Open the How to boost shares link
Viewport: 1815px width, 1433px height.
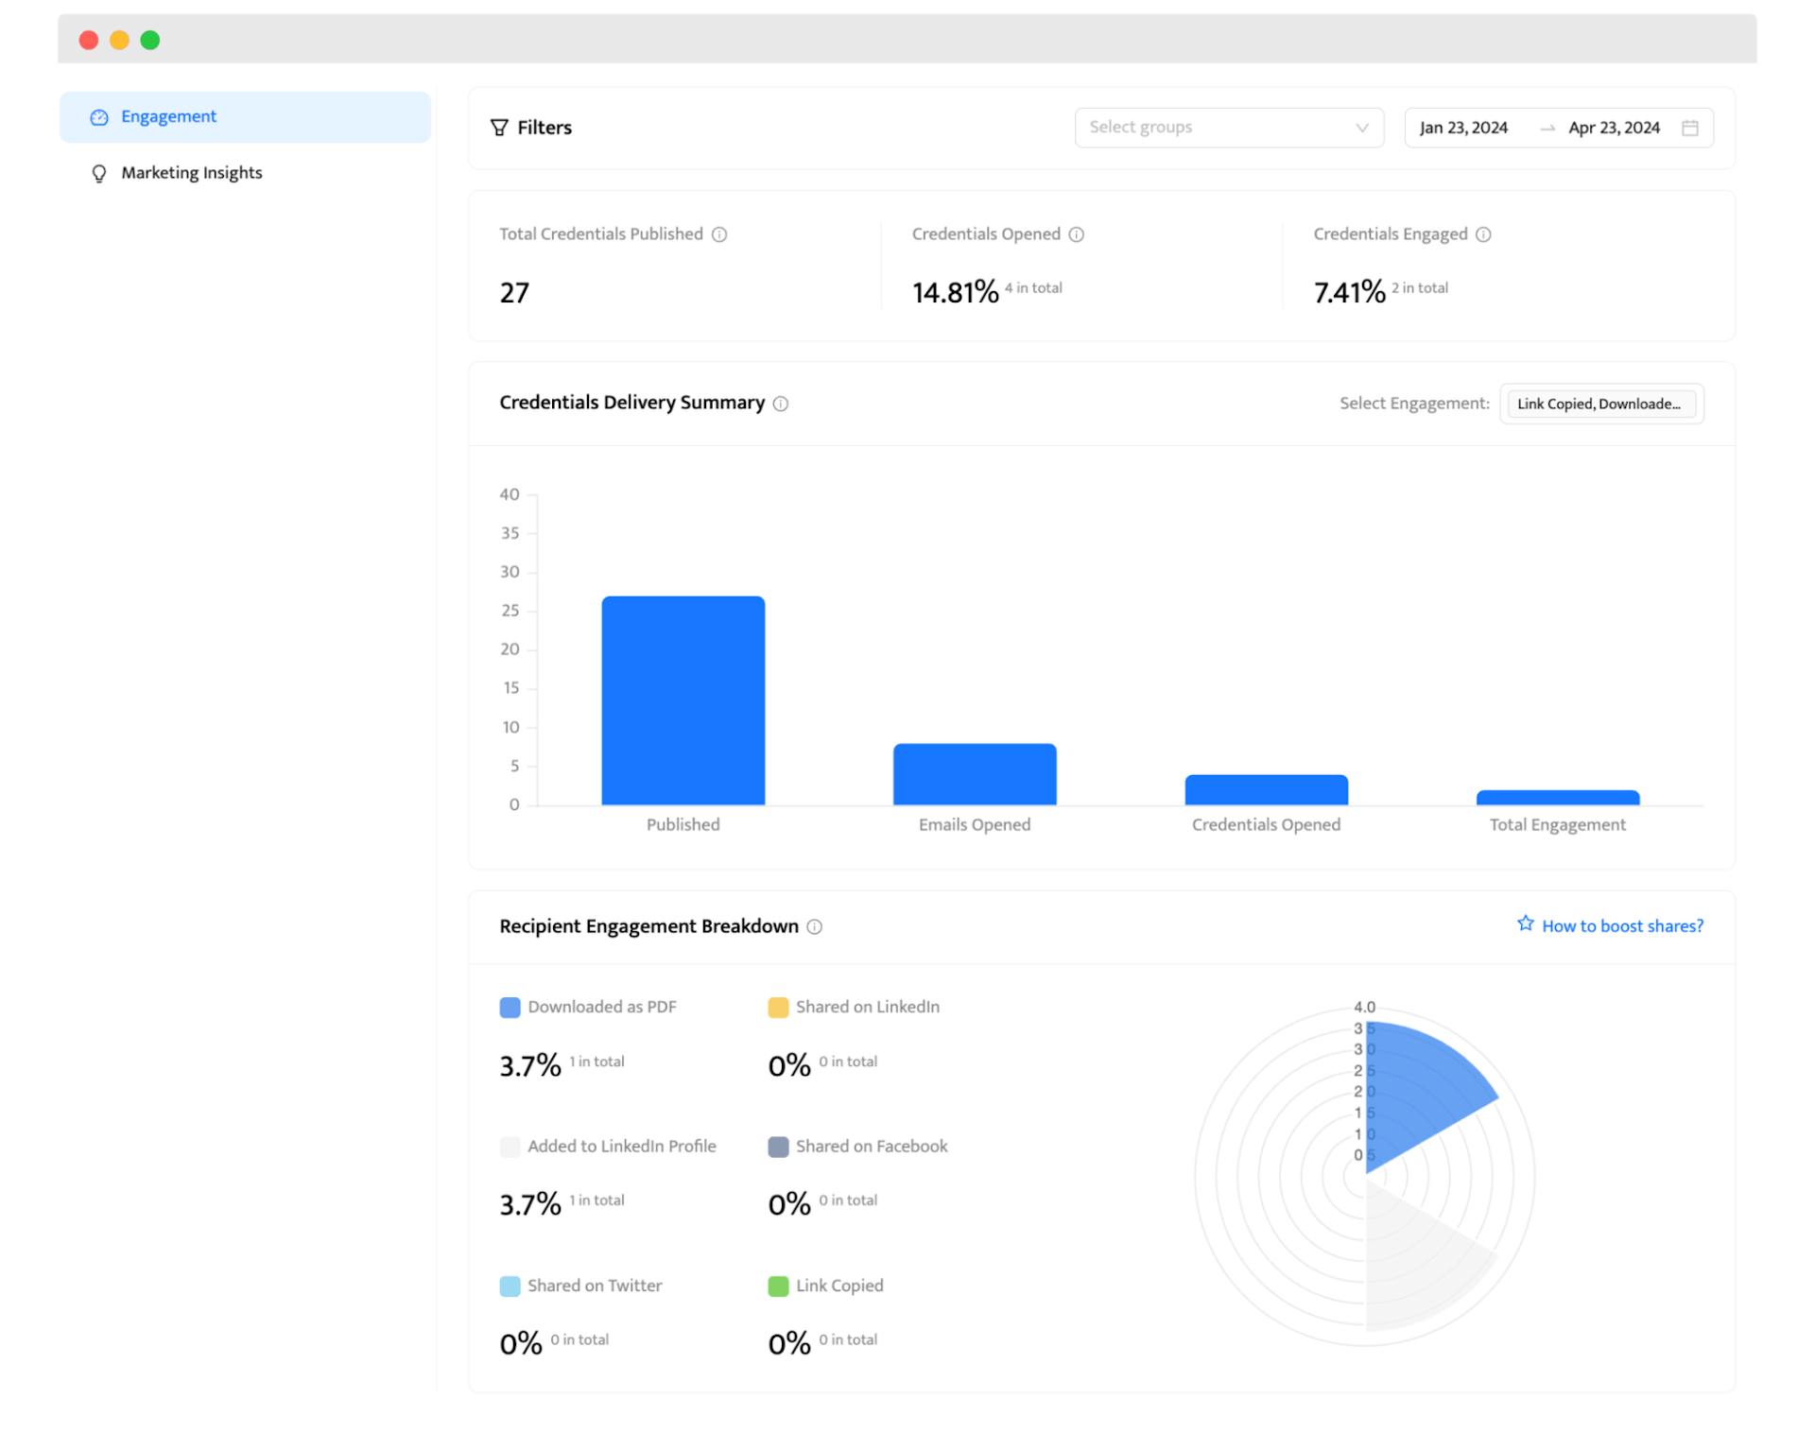point(1622,925)
